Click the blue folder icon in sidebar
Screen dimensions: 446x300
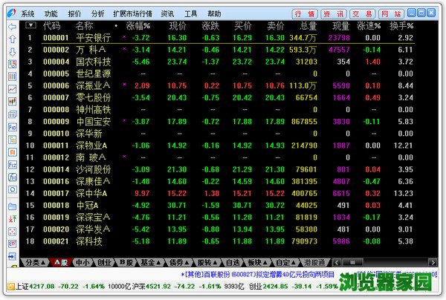13,205
